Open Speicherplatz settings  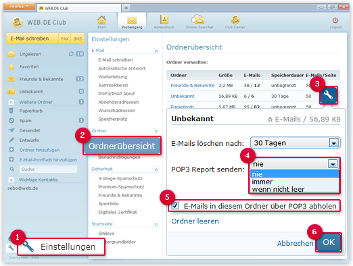pyautogui.click(x=113, y=119)
